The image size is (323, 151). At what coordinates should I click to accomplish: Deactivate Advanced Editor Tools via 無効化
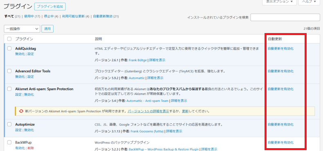[20, 77]
